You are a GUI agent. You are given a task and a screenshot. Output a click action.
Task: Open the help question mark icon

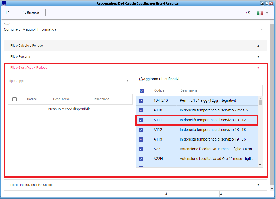click(248, 13)
